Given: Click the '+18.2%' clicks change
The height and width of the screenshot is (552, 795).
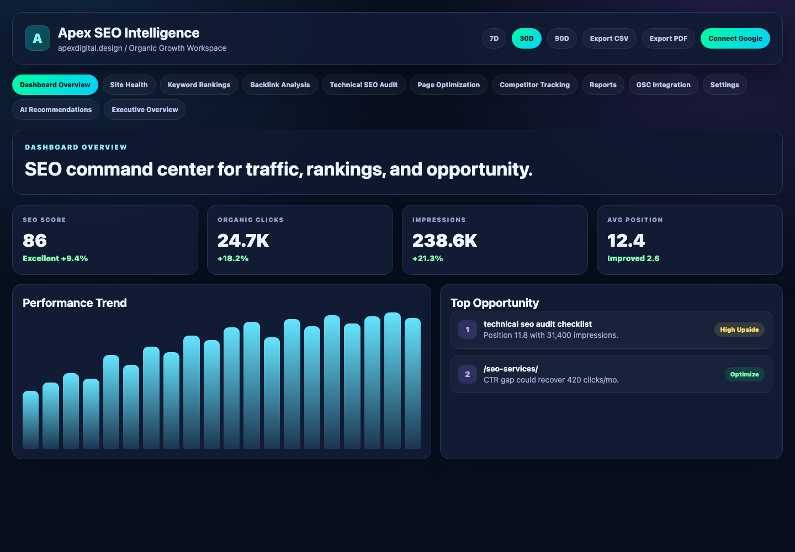Looking at the screenshot, I should click(x=233, y=258).
